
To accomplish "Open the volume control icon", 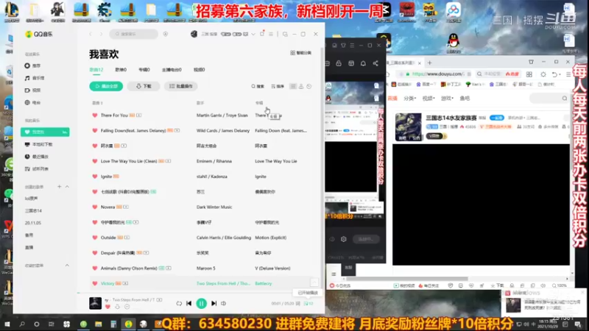I will click(x=224, y=303).
